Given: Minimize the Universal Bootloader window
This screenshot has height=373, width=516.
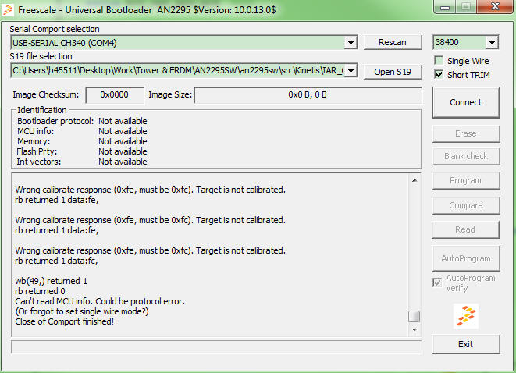Looking at the screenshot, I should [445, 6].
